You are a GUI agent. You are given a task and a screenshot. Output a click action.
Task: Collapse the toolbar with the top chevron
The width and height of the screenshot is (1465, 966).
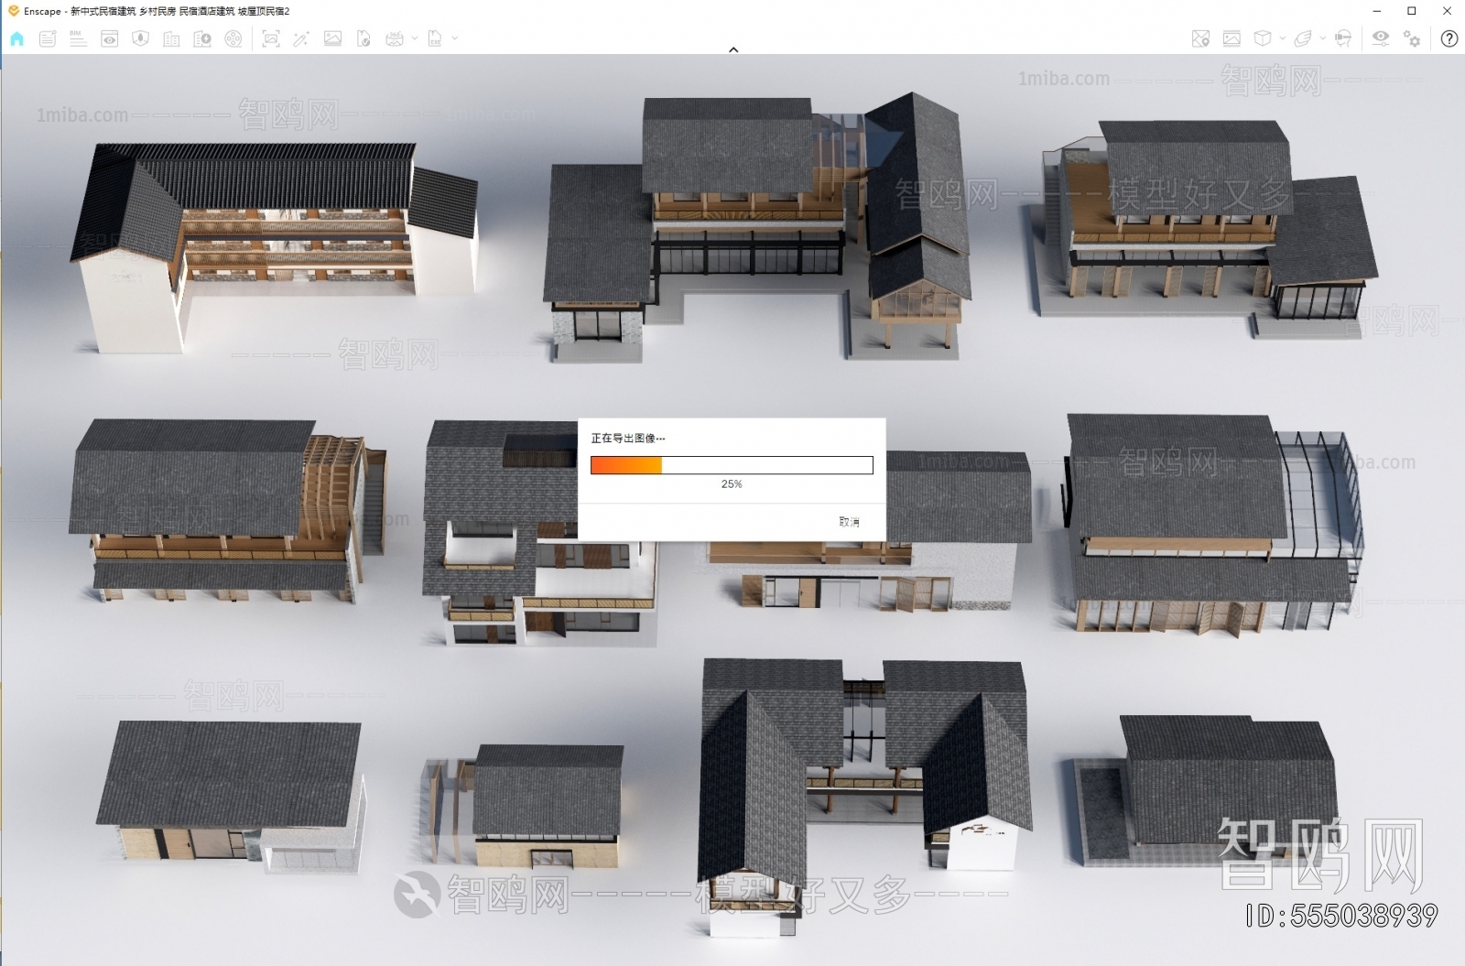pos(732,49)
